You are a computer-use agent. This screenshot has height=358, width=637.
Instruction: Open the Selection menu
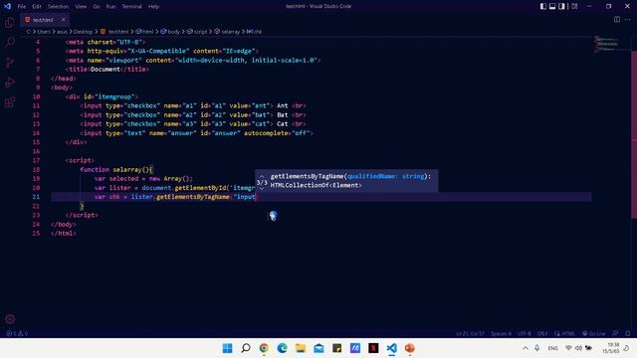tap(58, 7)
